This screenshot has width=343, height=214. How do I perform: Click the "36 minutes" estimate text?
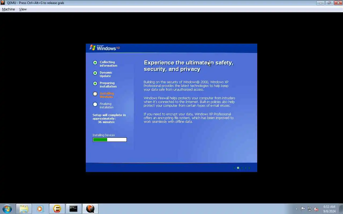point(106,122)
